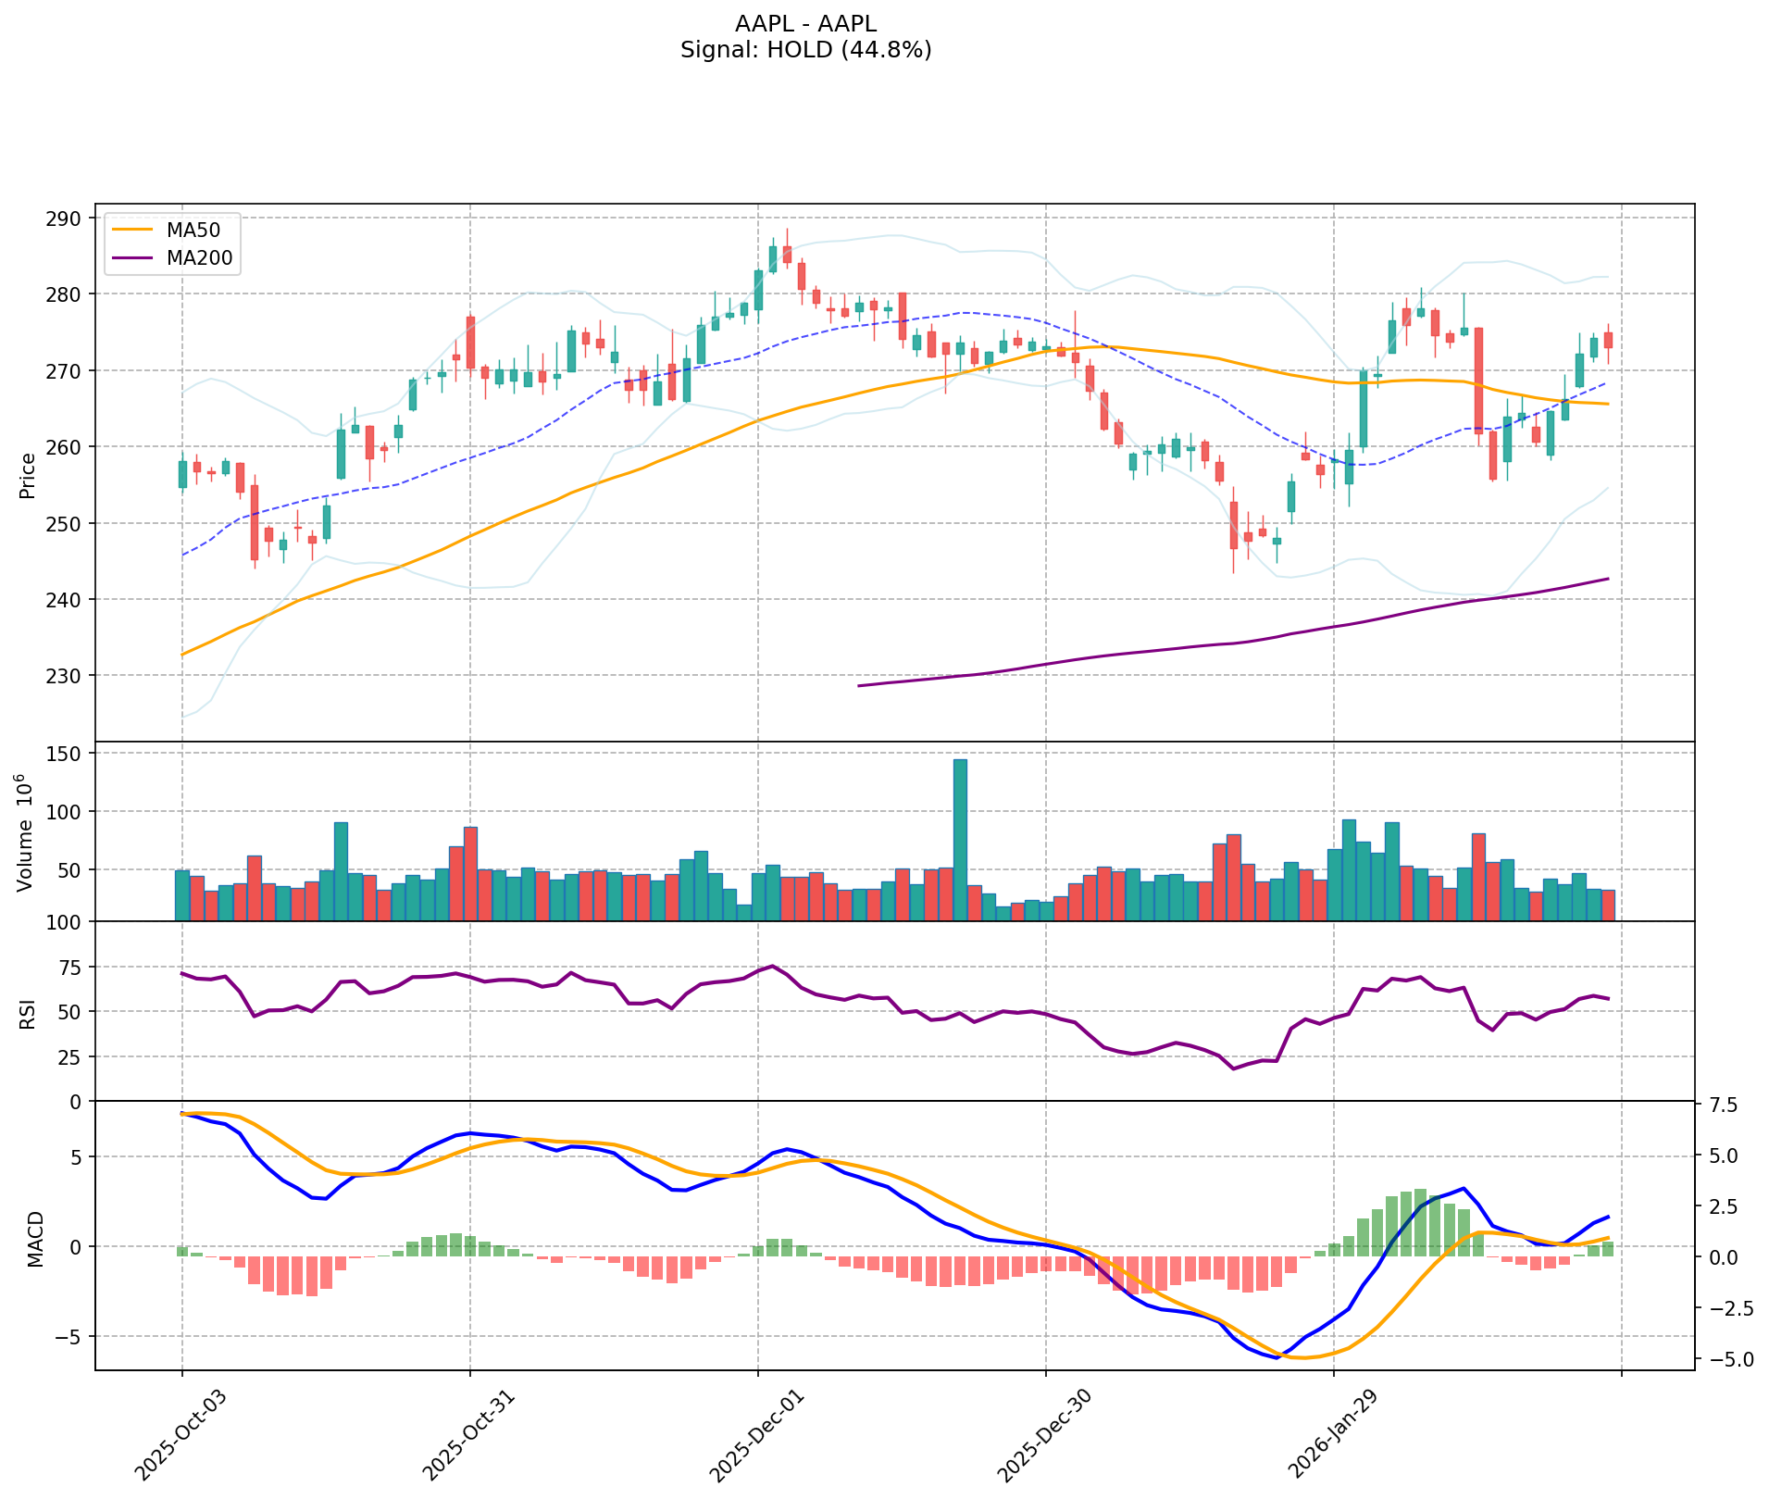Click the tallest bar in the volume panel

point(960,839)
